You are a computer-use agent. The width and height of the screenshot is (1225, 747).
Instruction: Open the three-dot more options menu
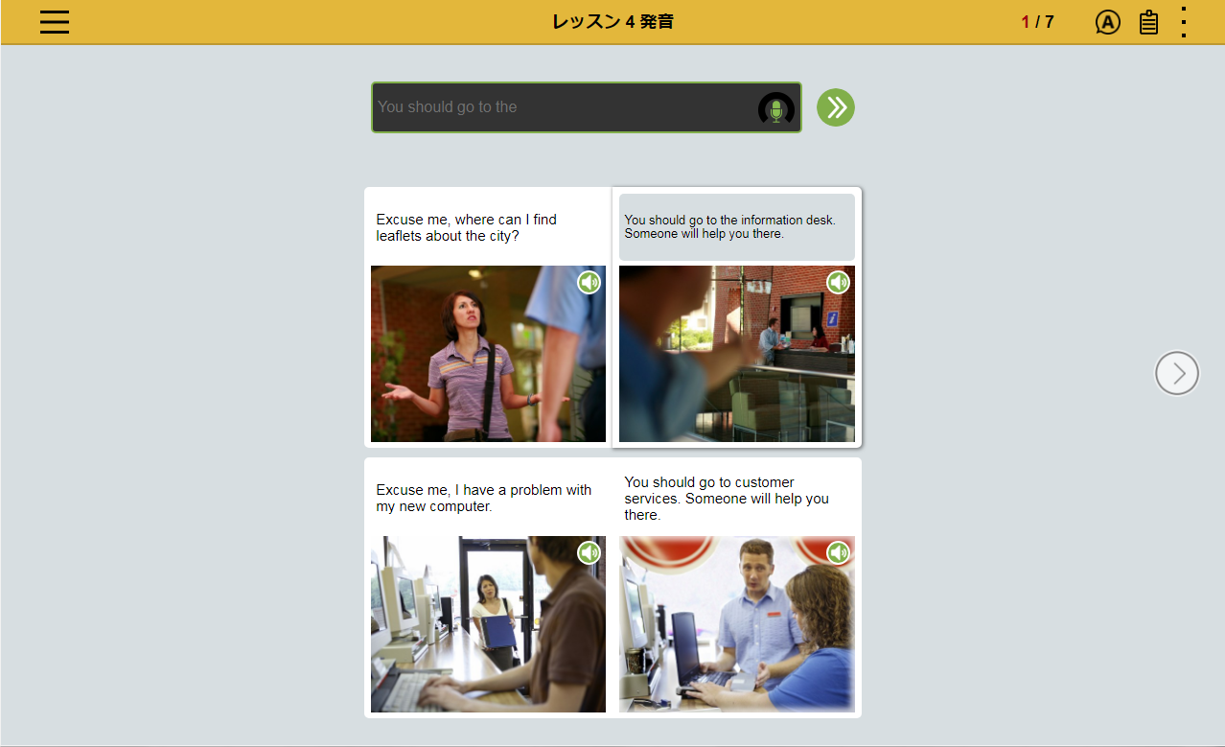tap(1184, 22)
